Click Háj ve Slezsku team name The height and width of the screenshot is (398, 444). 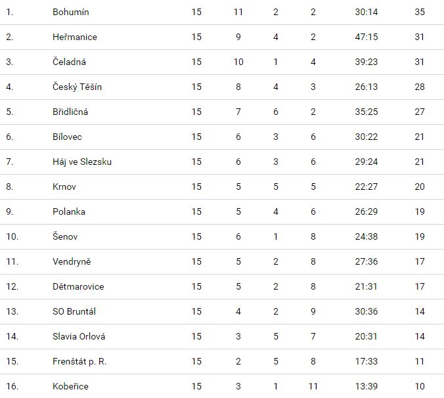82,162
